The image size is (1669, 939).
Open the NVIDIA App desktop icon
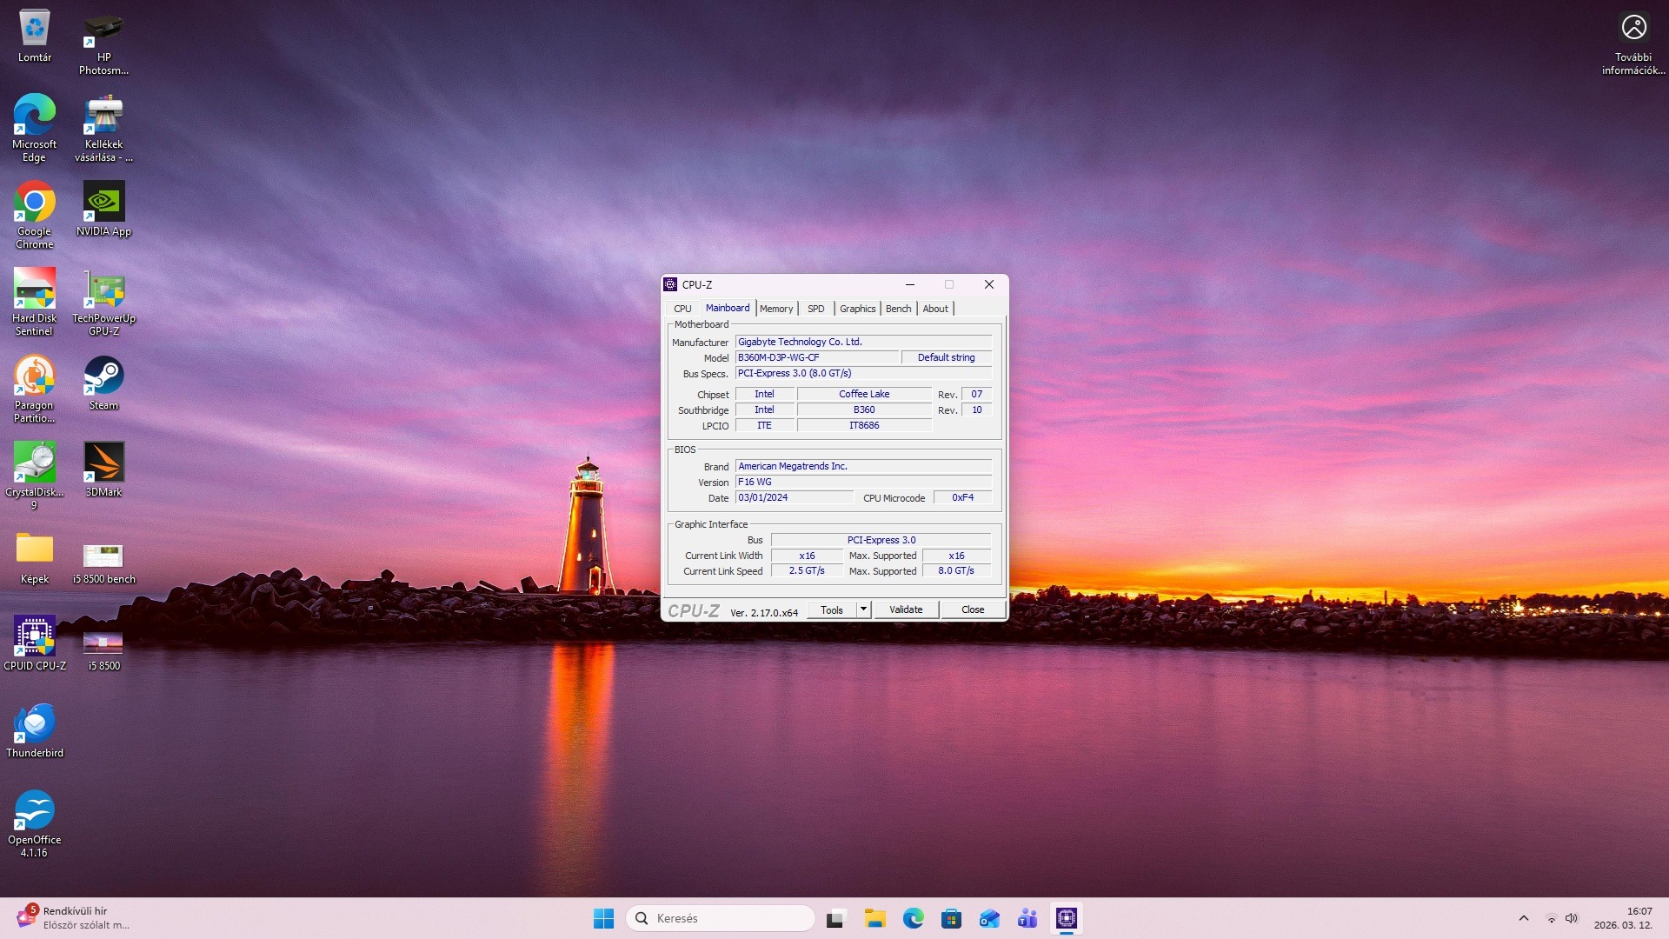[103, 202]
